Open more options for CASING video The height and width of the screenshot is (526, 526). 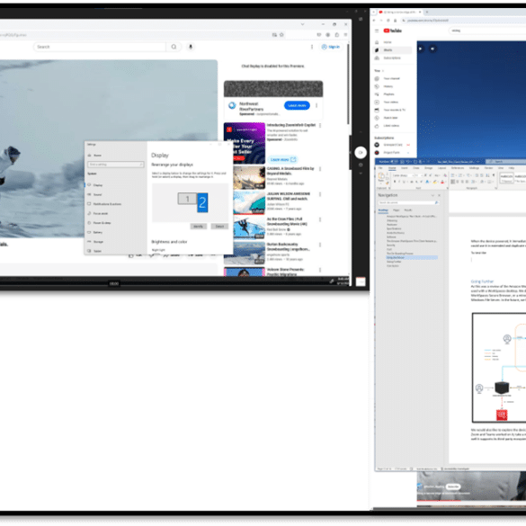(x=320, y=169)
